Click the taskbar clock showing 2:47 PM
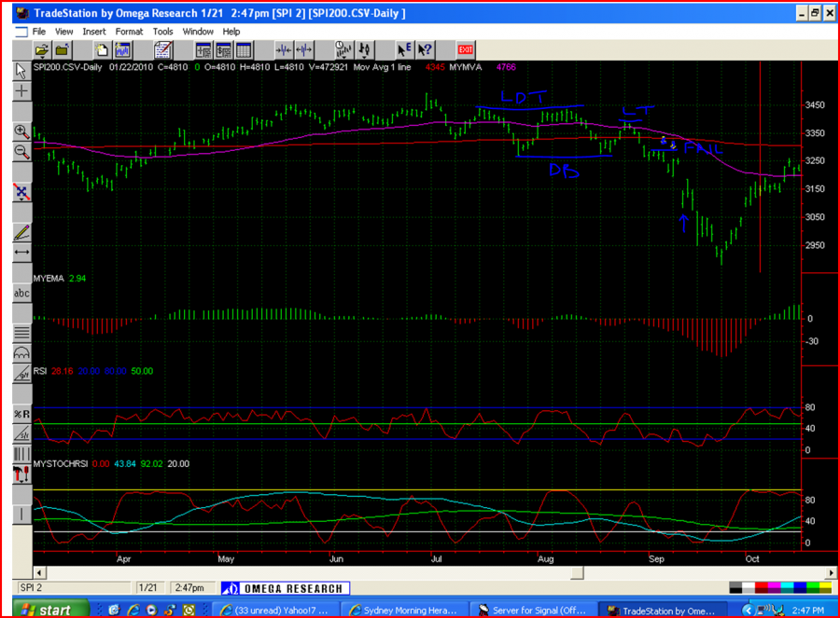Viewport: 840px width, 618px height. click(x=808, y=610)
